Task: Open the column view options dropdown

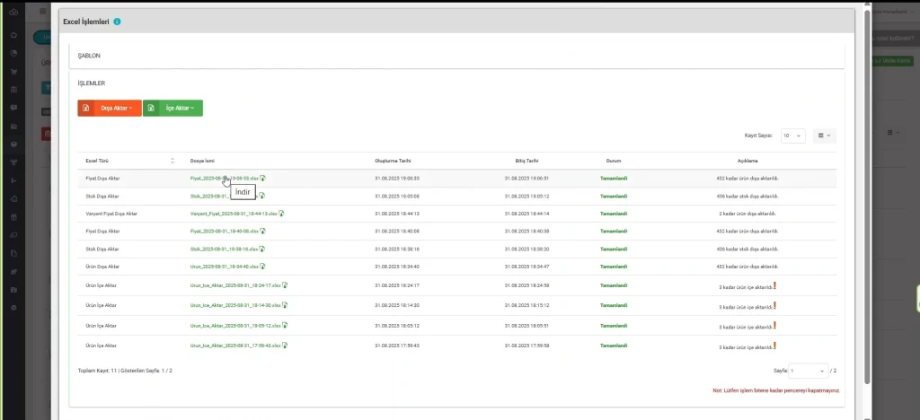Action: tap(823, 136)
